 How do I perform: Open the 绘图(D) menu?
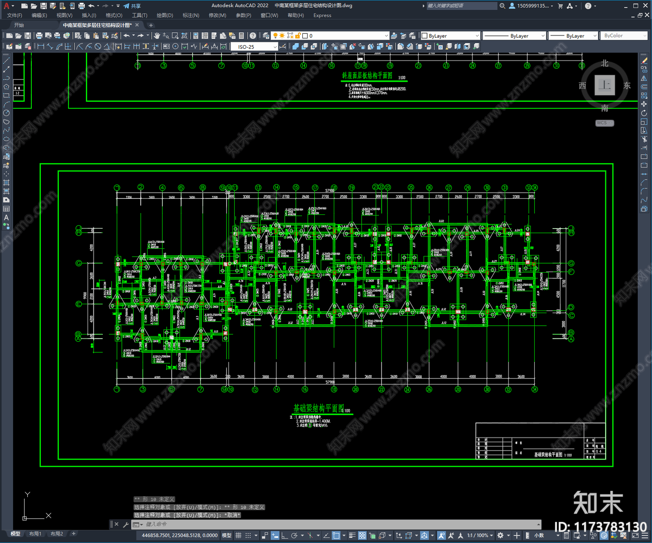click(165, 15)
